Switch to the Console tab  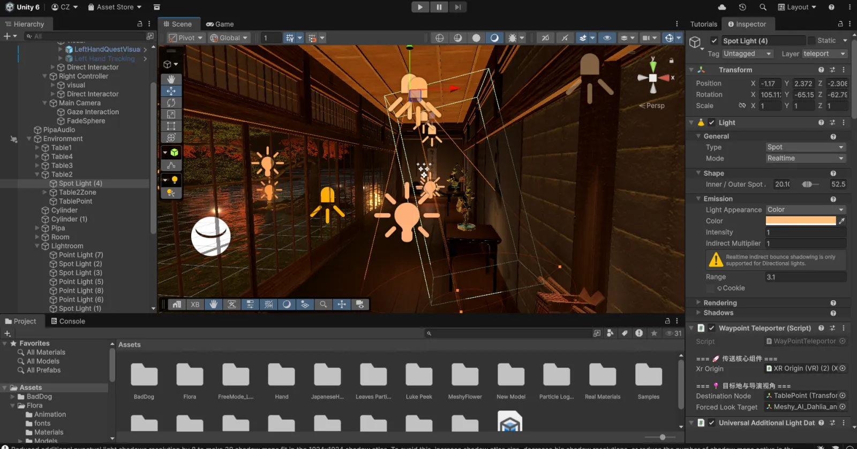(68, 321)
